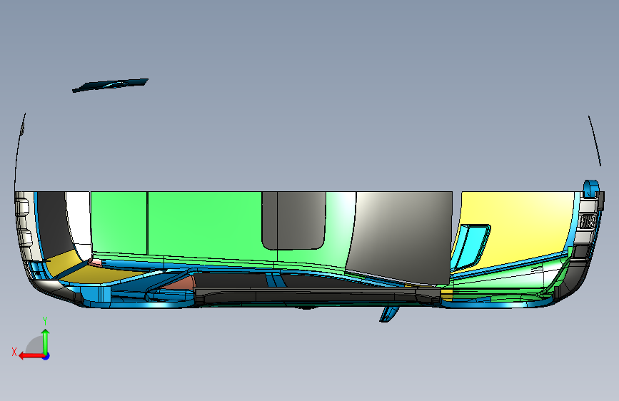Select the gray rounded pocket in green panel
This screenshot has width=619, height=401.
[x=293, y=220]
